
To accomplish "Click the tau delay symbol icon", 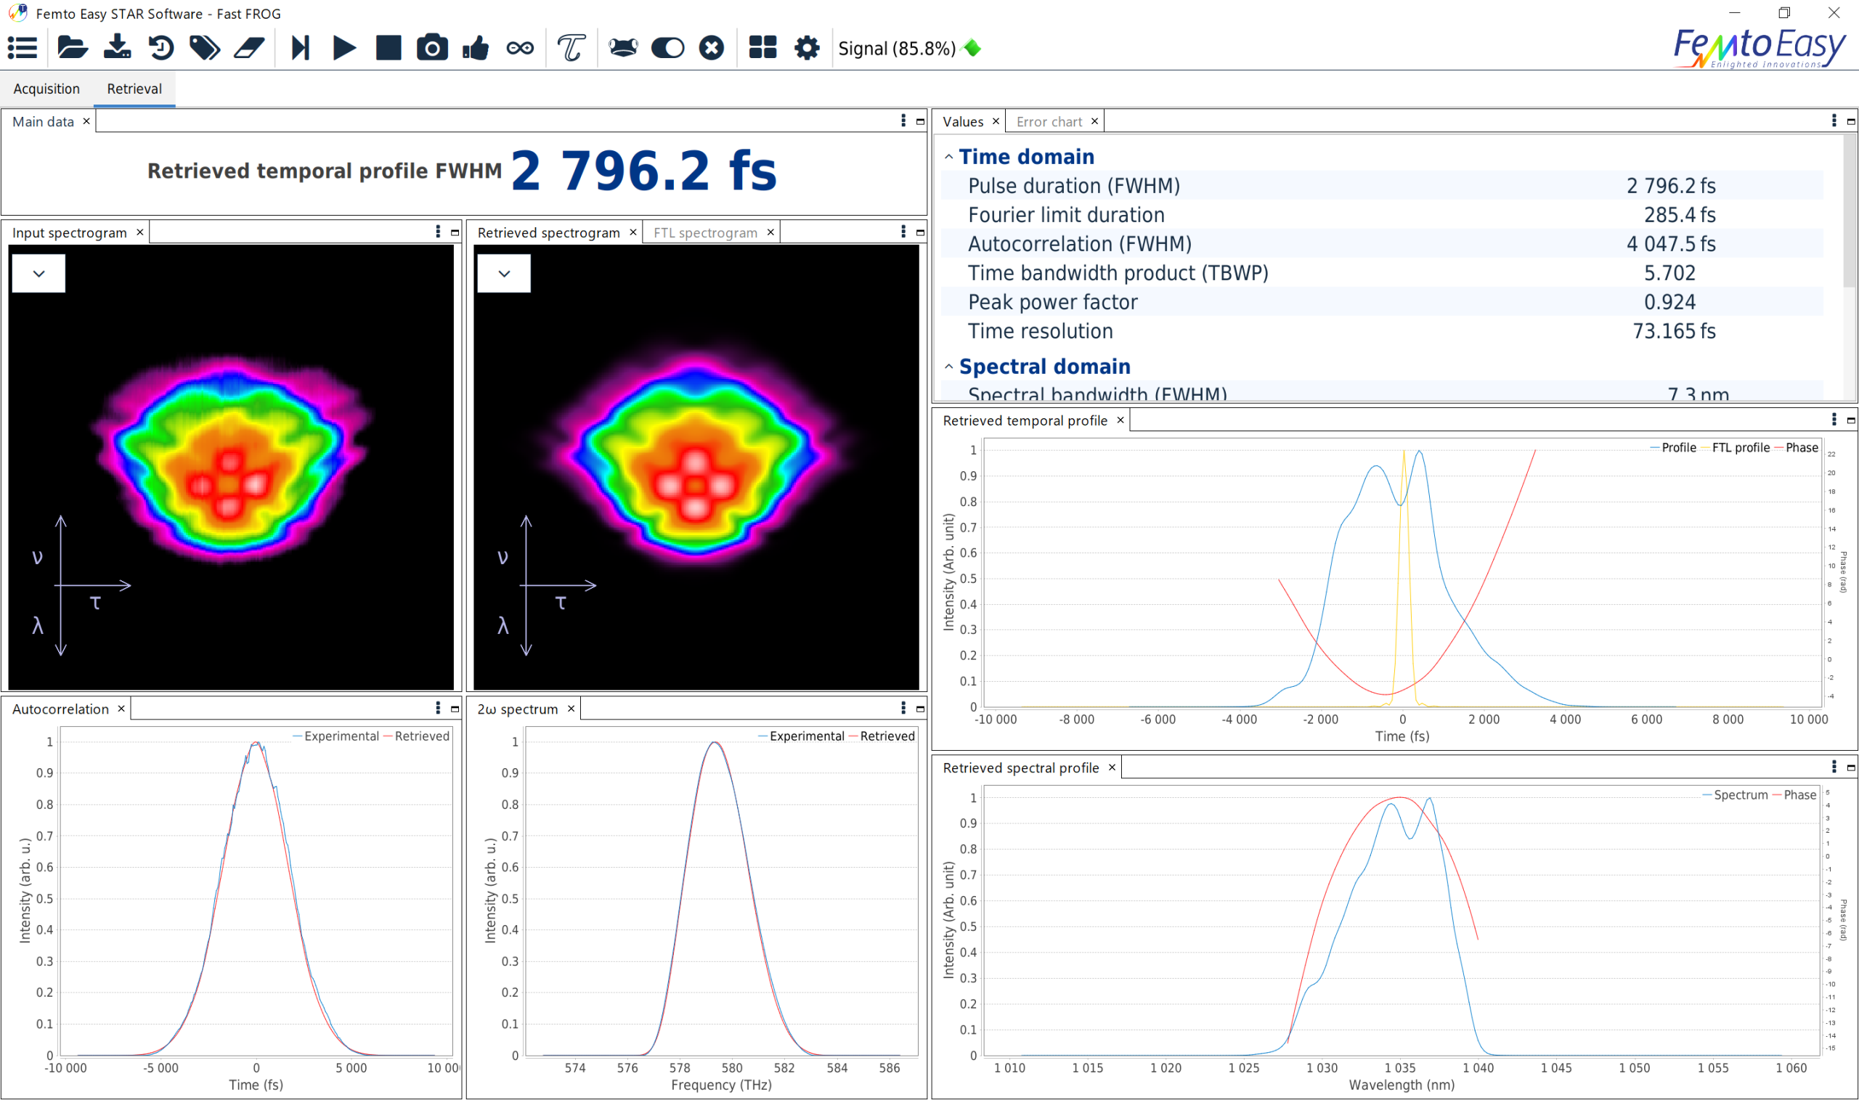I will click(571, 48).
